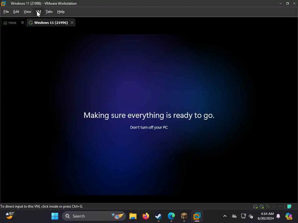Click the muted volume tray icon
298x223 pixels.
(251, 216)
